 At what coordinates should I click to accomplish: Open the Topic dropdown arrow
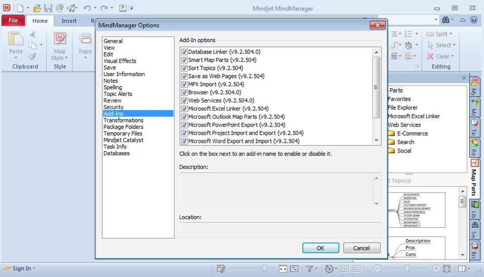(x=85, y=58)
